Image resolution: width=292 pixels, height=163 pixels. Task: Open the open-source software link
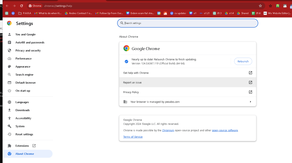pos(225,130)
